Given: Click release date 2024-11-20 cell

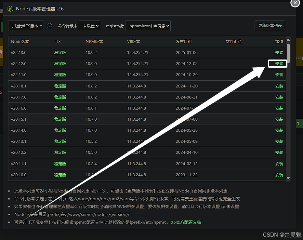Looking at the screenshot, I should point(187,86).
